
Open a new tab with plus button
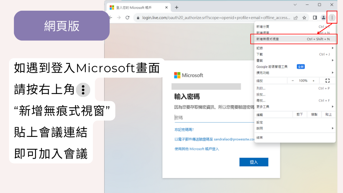177,8
